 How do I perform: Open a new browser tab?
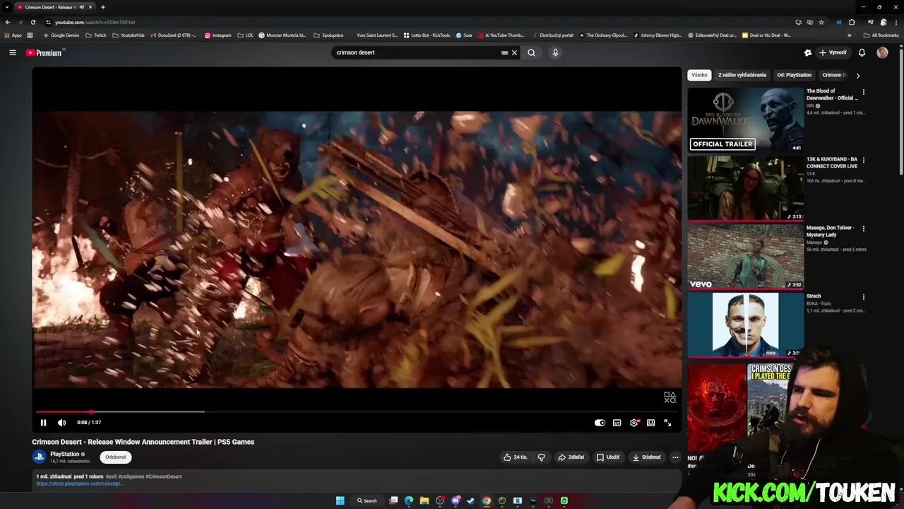103,7
